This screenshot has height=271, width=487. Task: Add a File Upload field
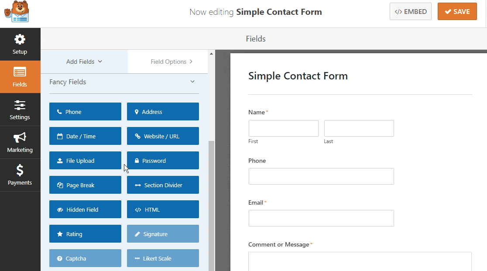click(85, 161)
